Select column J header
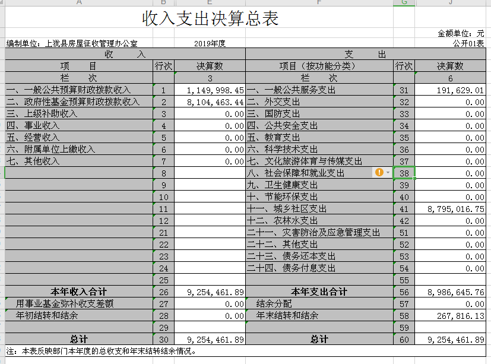 450,2
